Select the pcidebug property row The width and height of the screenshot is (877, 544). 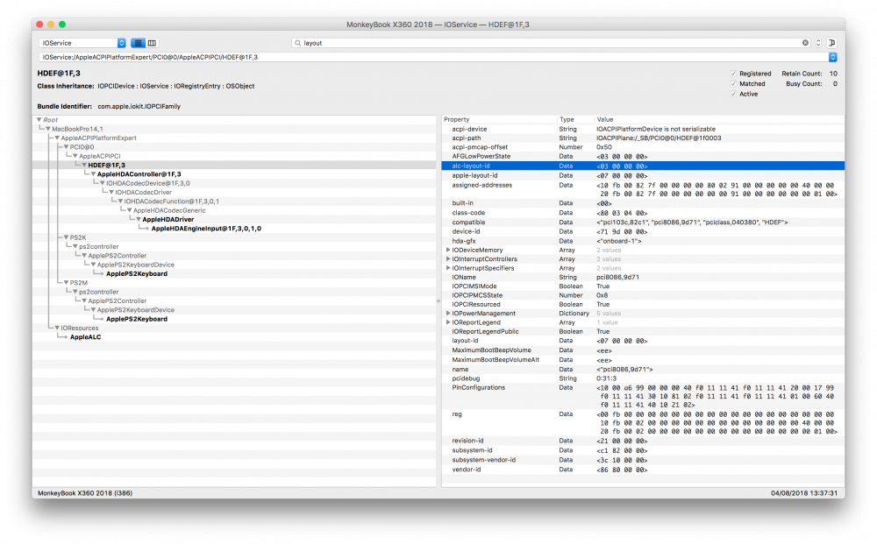[643, 378]
